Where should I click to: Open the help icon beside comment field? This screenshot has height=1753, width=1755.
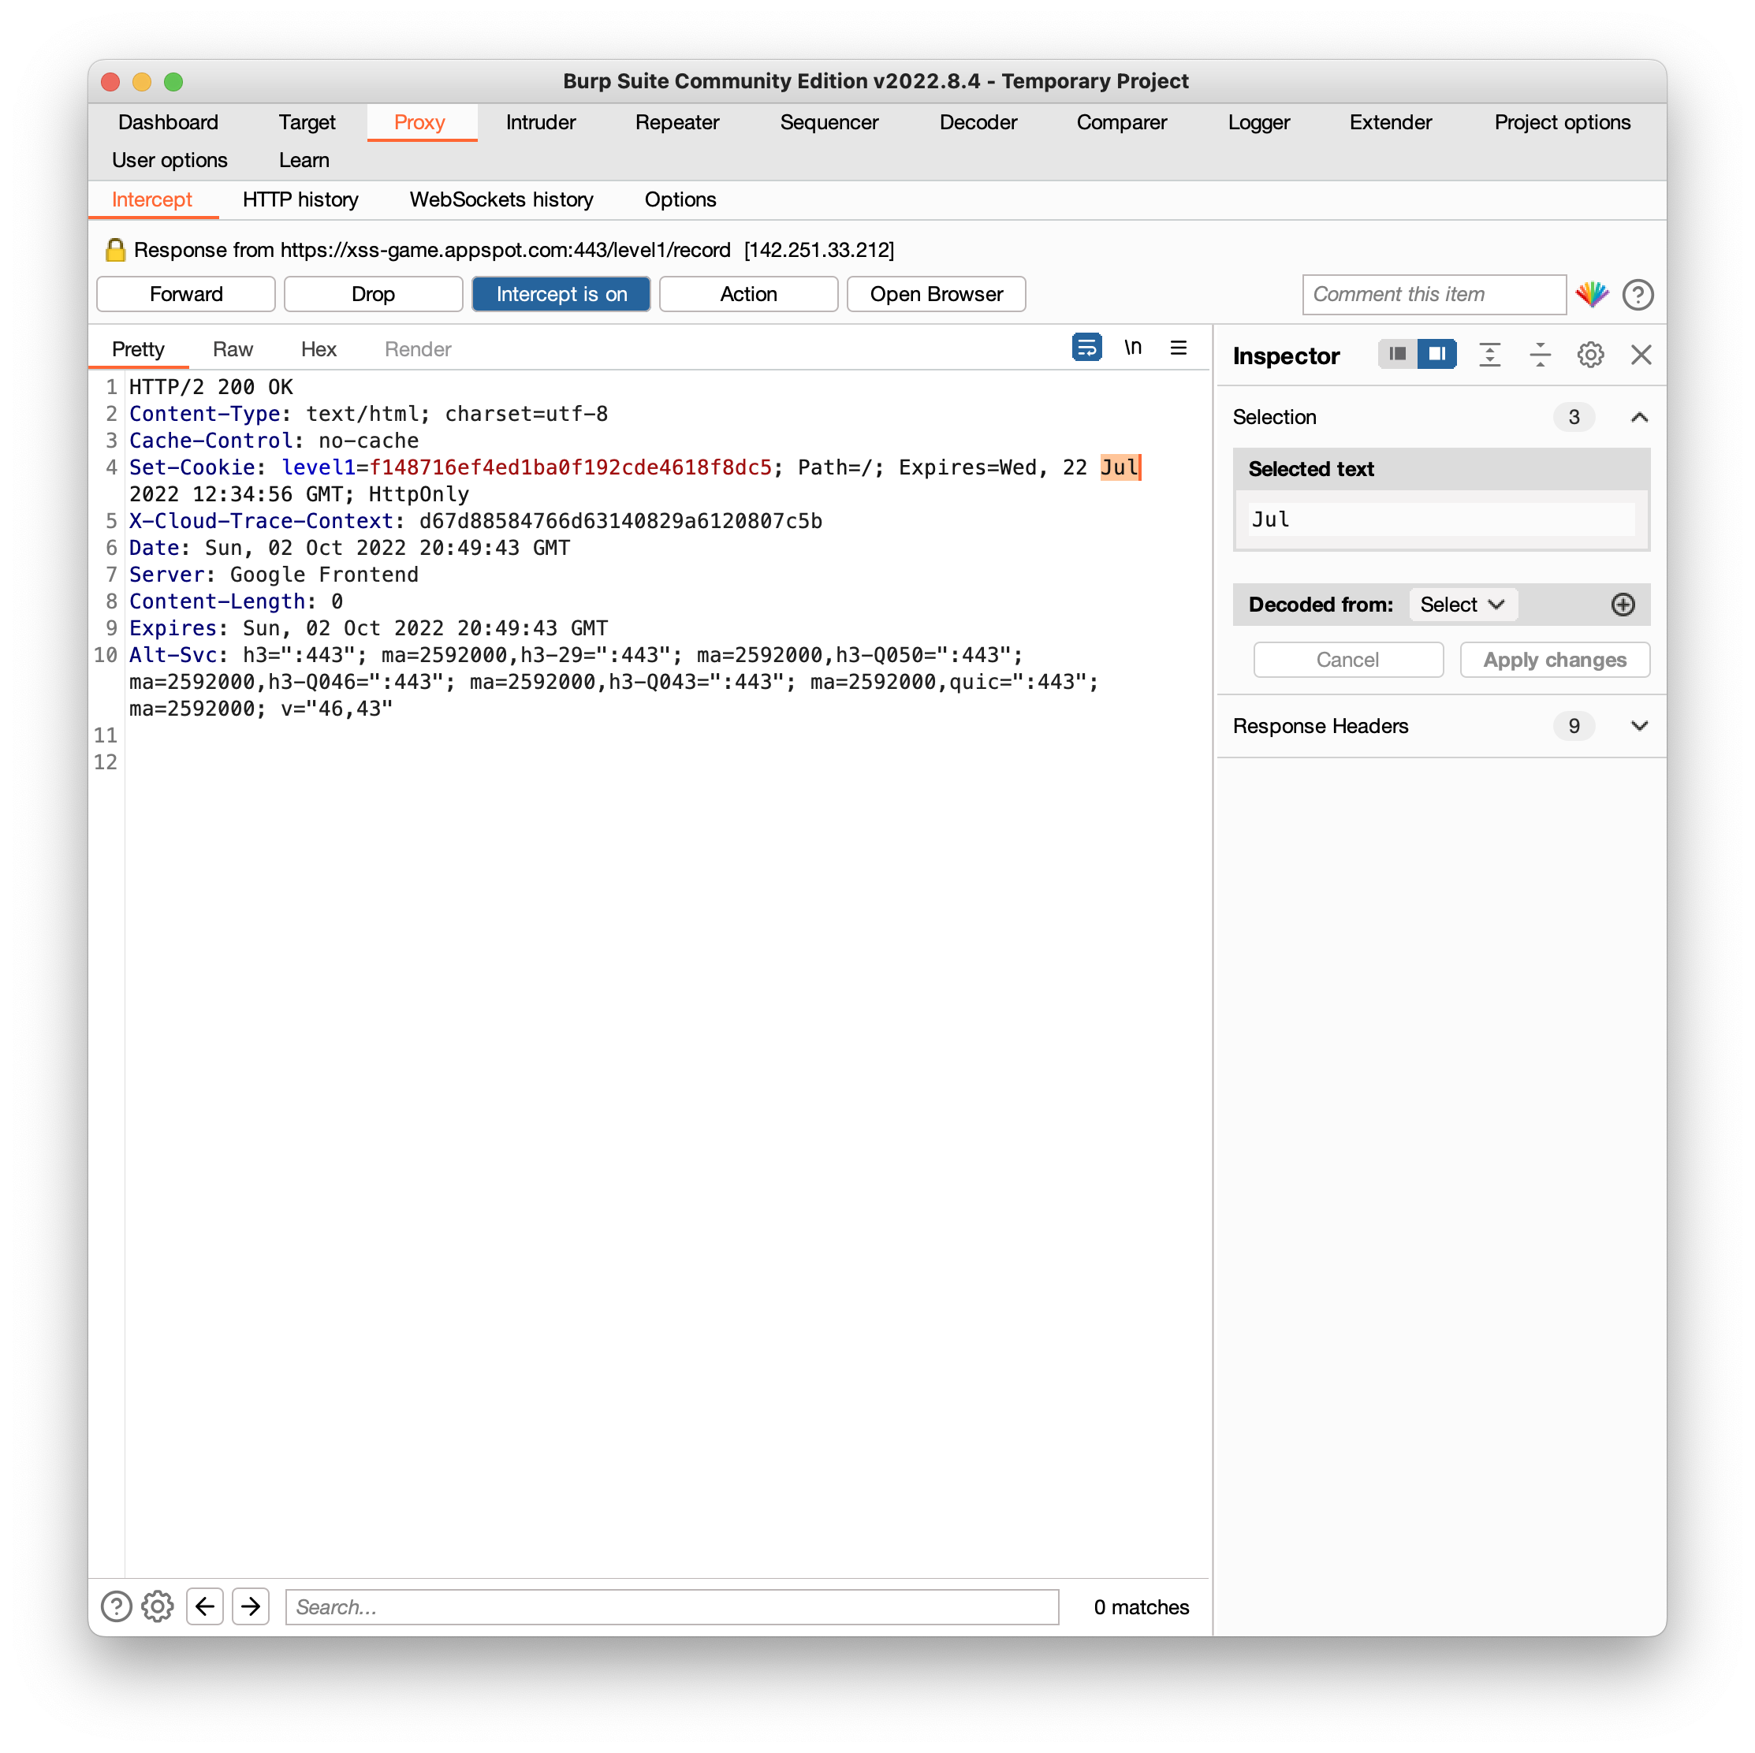point(1638,294)
